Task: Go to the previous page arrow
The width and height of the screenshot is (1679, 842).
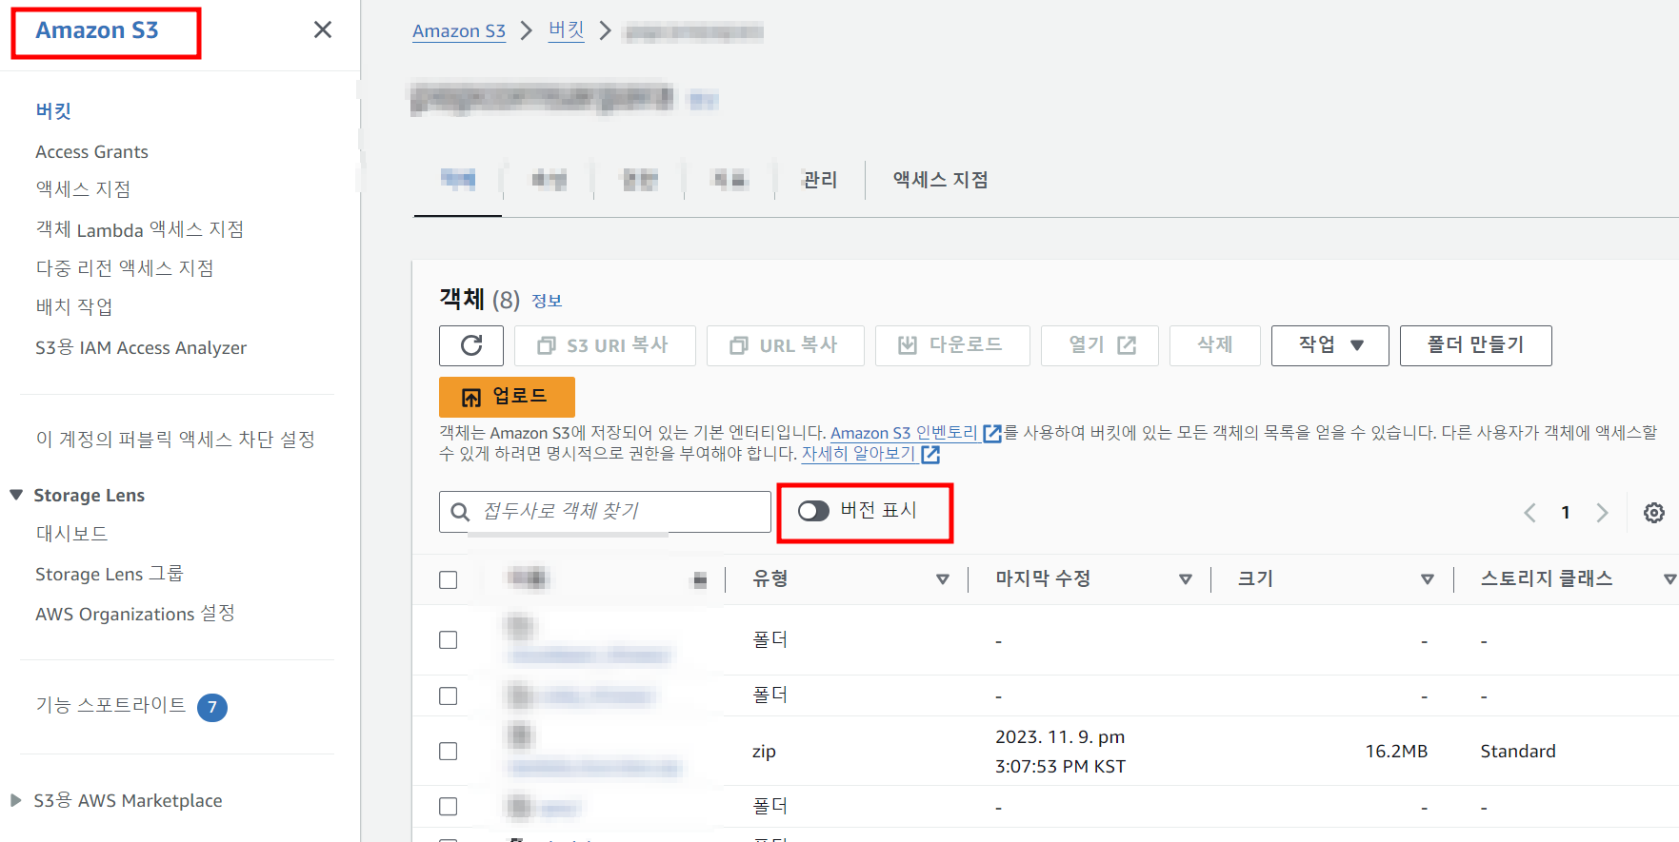Action: pos(1529,513)
